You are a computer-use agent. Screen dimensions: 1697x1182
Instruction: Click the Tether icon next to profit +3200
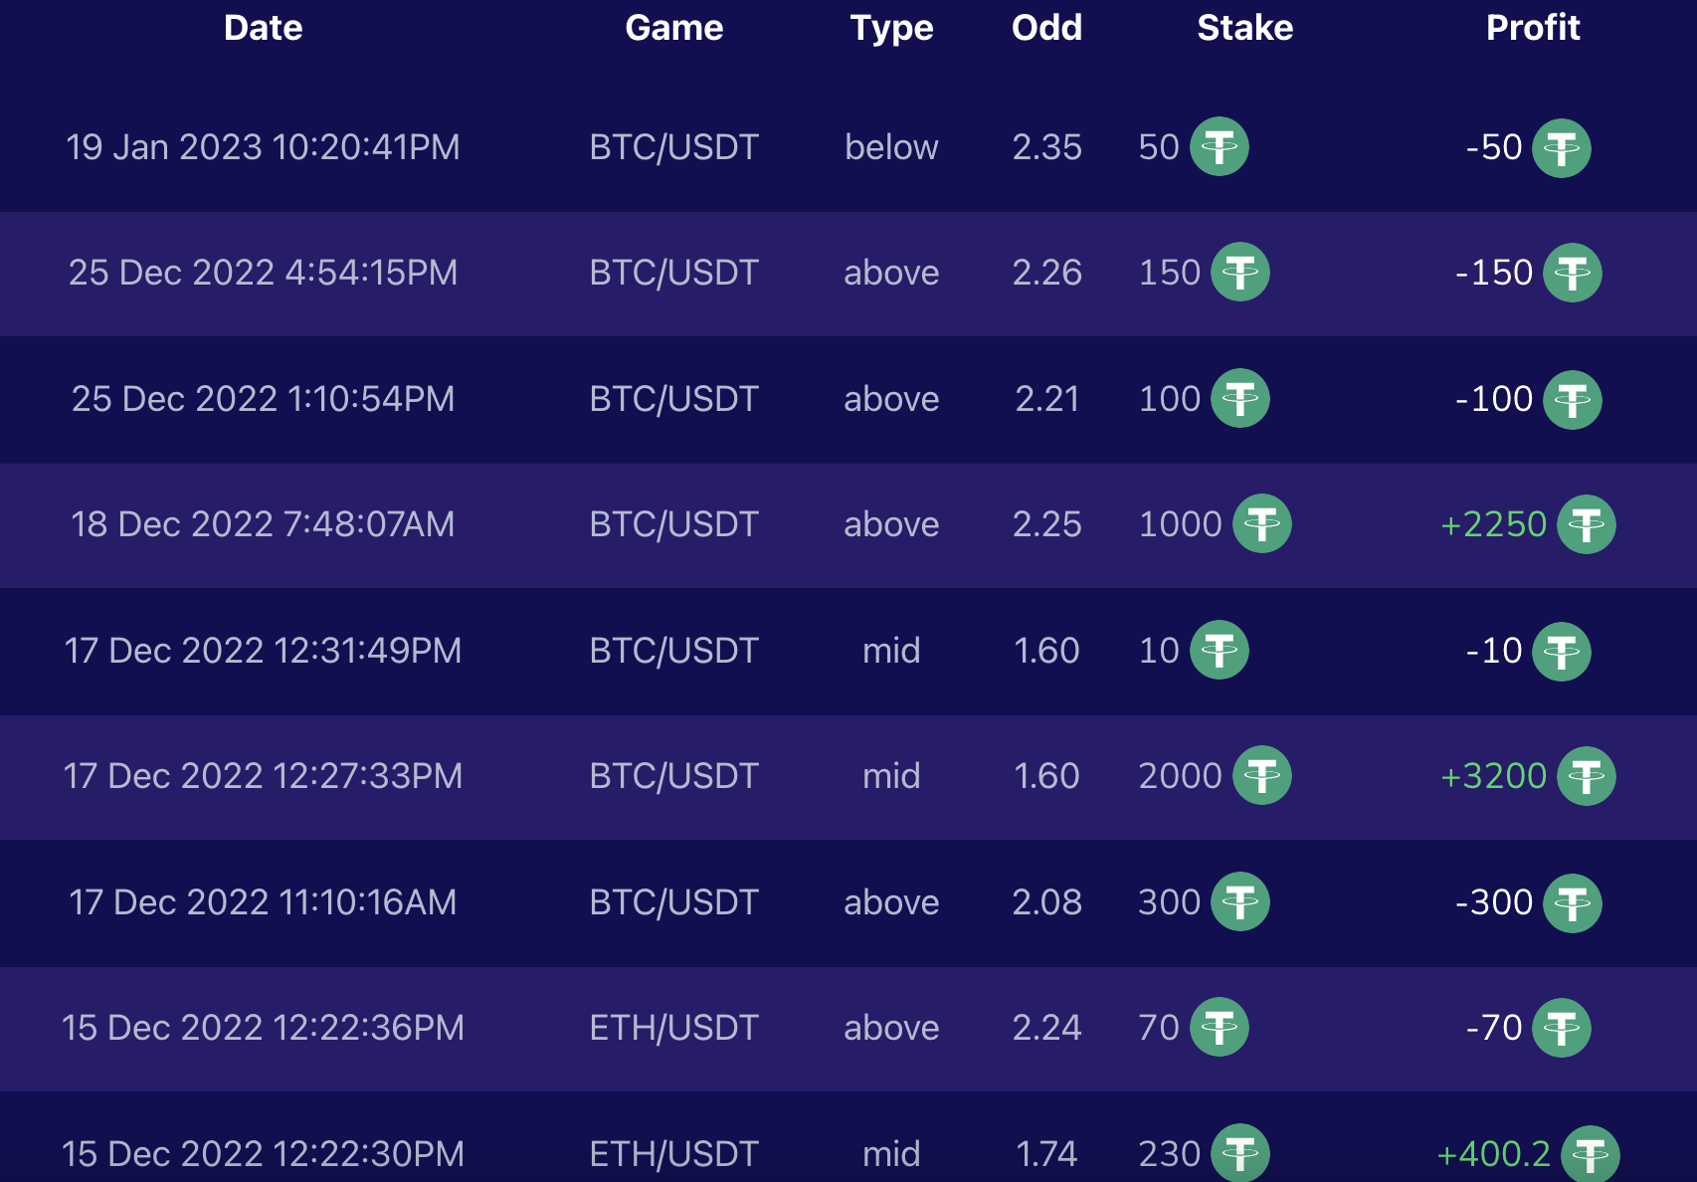click(x=1587, y=776)
